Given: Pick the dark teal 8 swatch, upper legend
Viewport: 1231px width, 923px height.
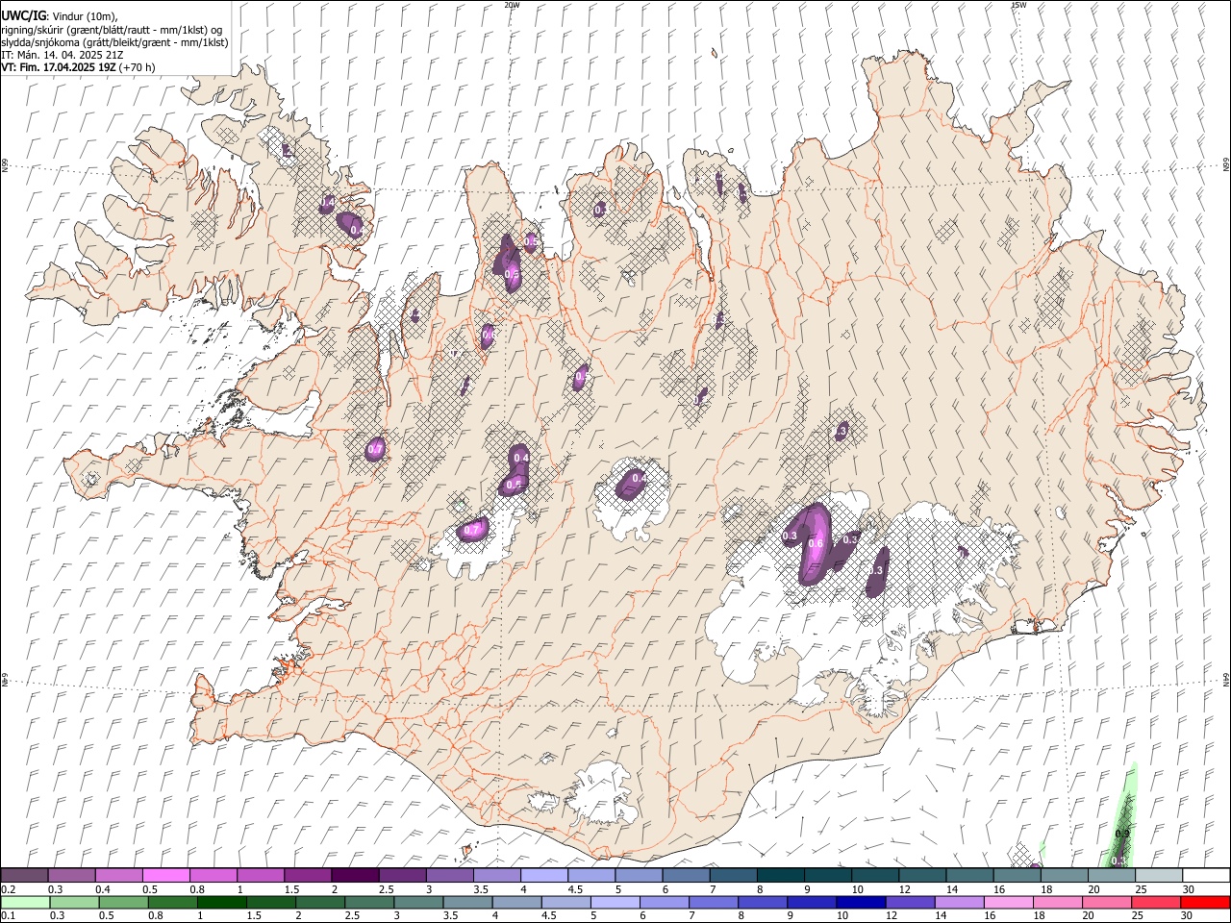Looking at the screenshot, I should tap(779, 875).
